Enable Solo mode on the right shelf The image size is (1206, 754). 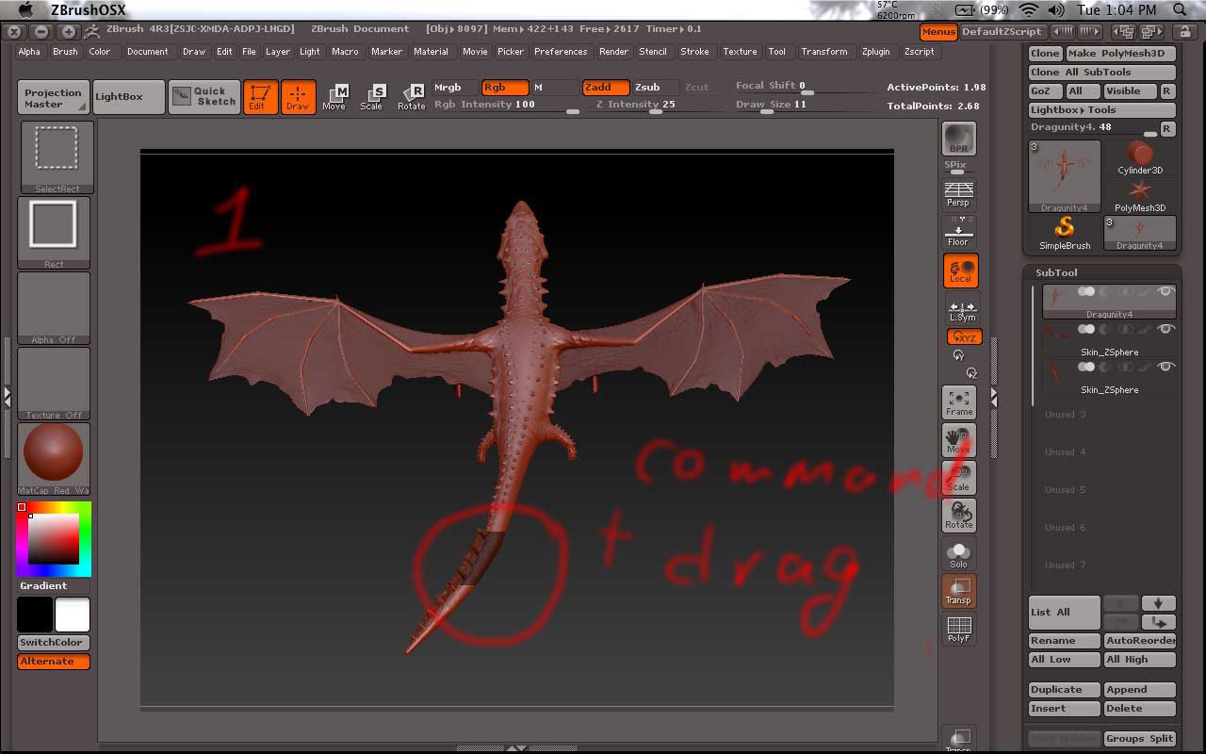click(x=958, y=555)
